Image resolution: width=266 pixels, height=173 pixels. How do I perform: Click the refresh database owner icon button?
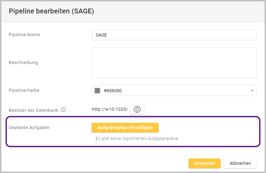click(137, 109)
